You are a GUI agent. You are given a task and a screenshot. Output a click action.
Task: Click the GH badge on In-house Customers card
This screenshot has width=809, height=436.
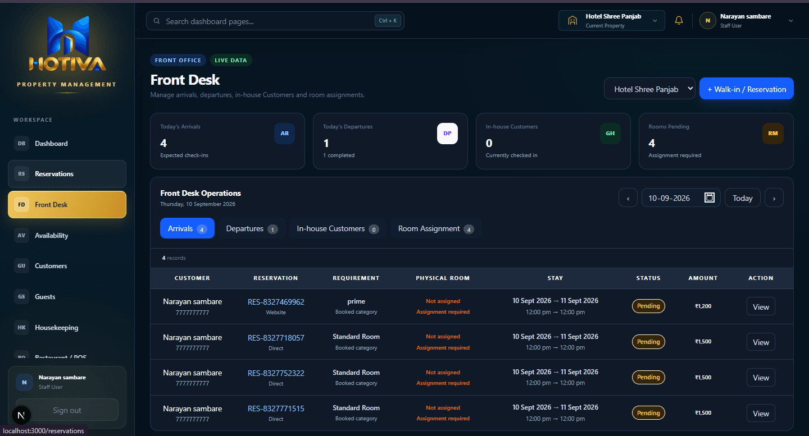point(610,134)
